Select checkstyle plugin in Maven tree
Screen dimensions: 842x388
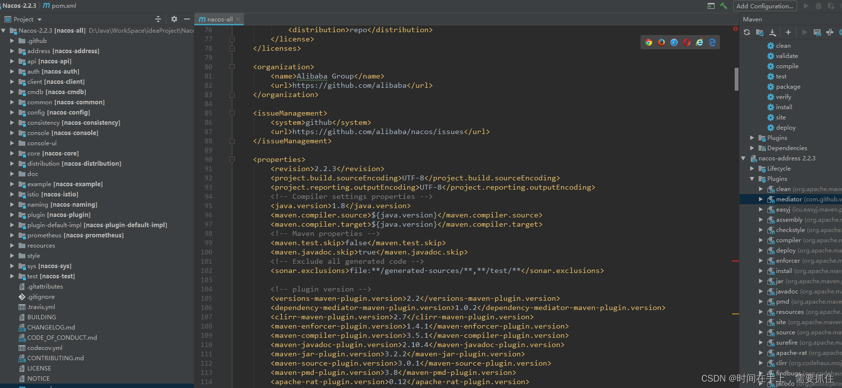pyautogui.click(x=790, y=230)
